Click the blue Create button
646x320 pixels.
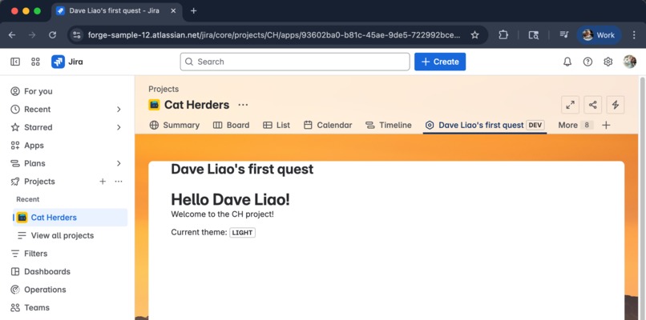[440, 62]
